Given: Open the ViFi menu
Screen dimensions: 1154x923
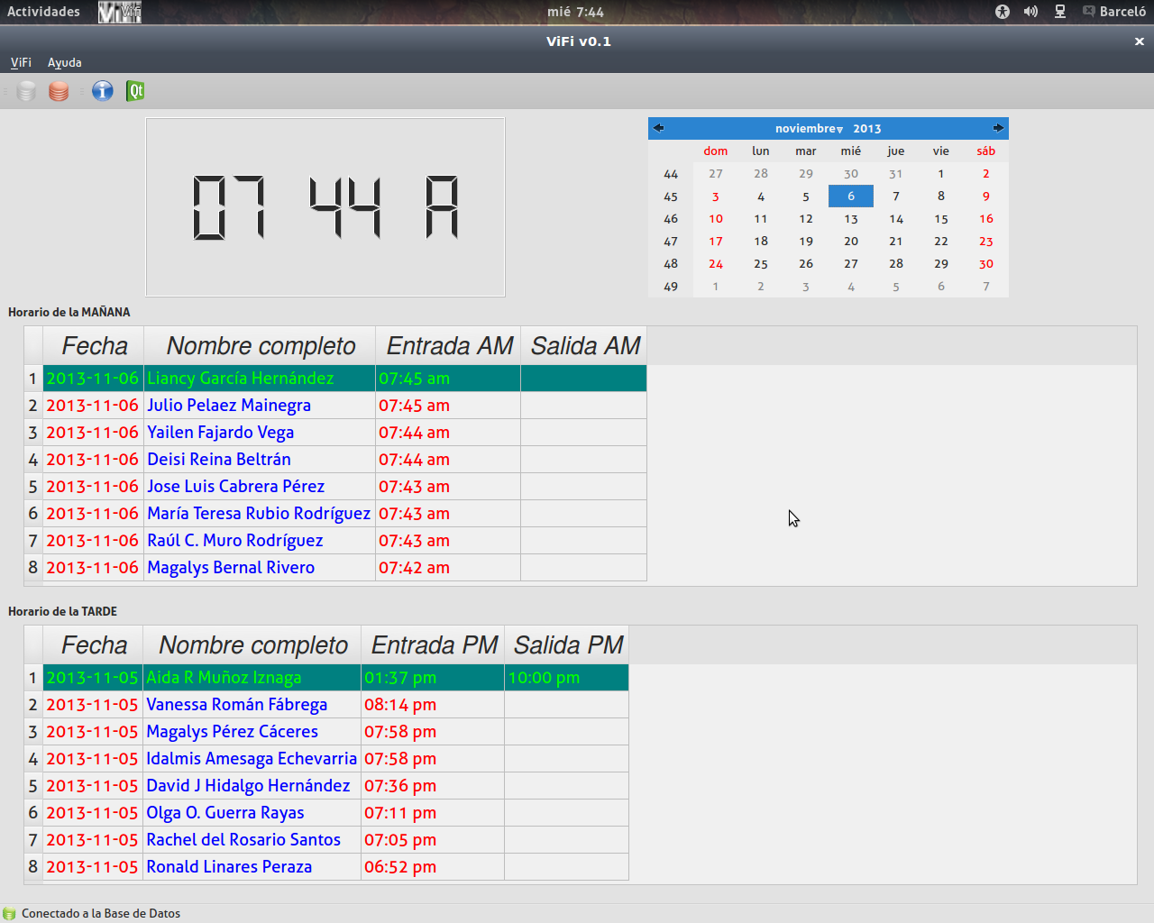Looking at the screenshot, I should [x=21, y=62].
